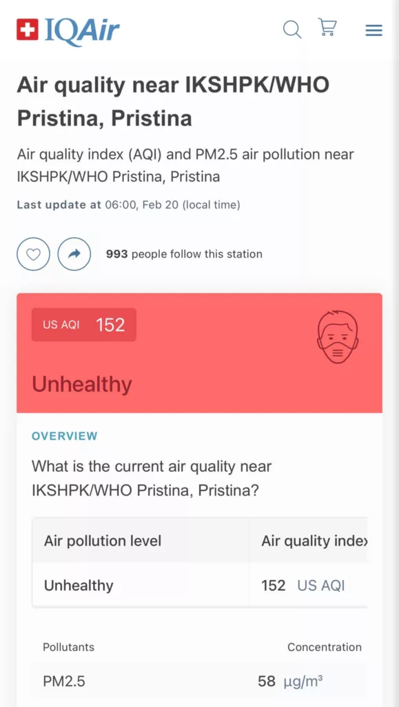The height and width of the screenshot is (707, 399).
Task: Open the hamburger menu
Action: click(374, 30)
